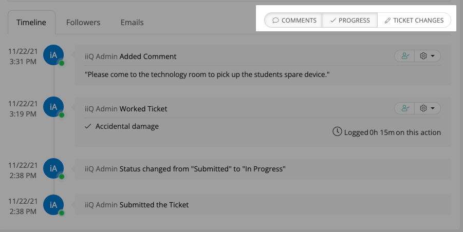Toggle the Ticket Changes filter
This screenshot has height=232, width=463.
click(414, 21)
